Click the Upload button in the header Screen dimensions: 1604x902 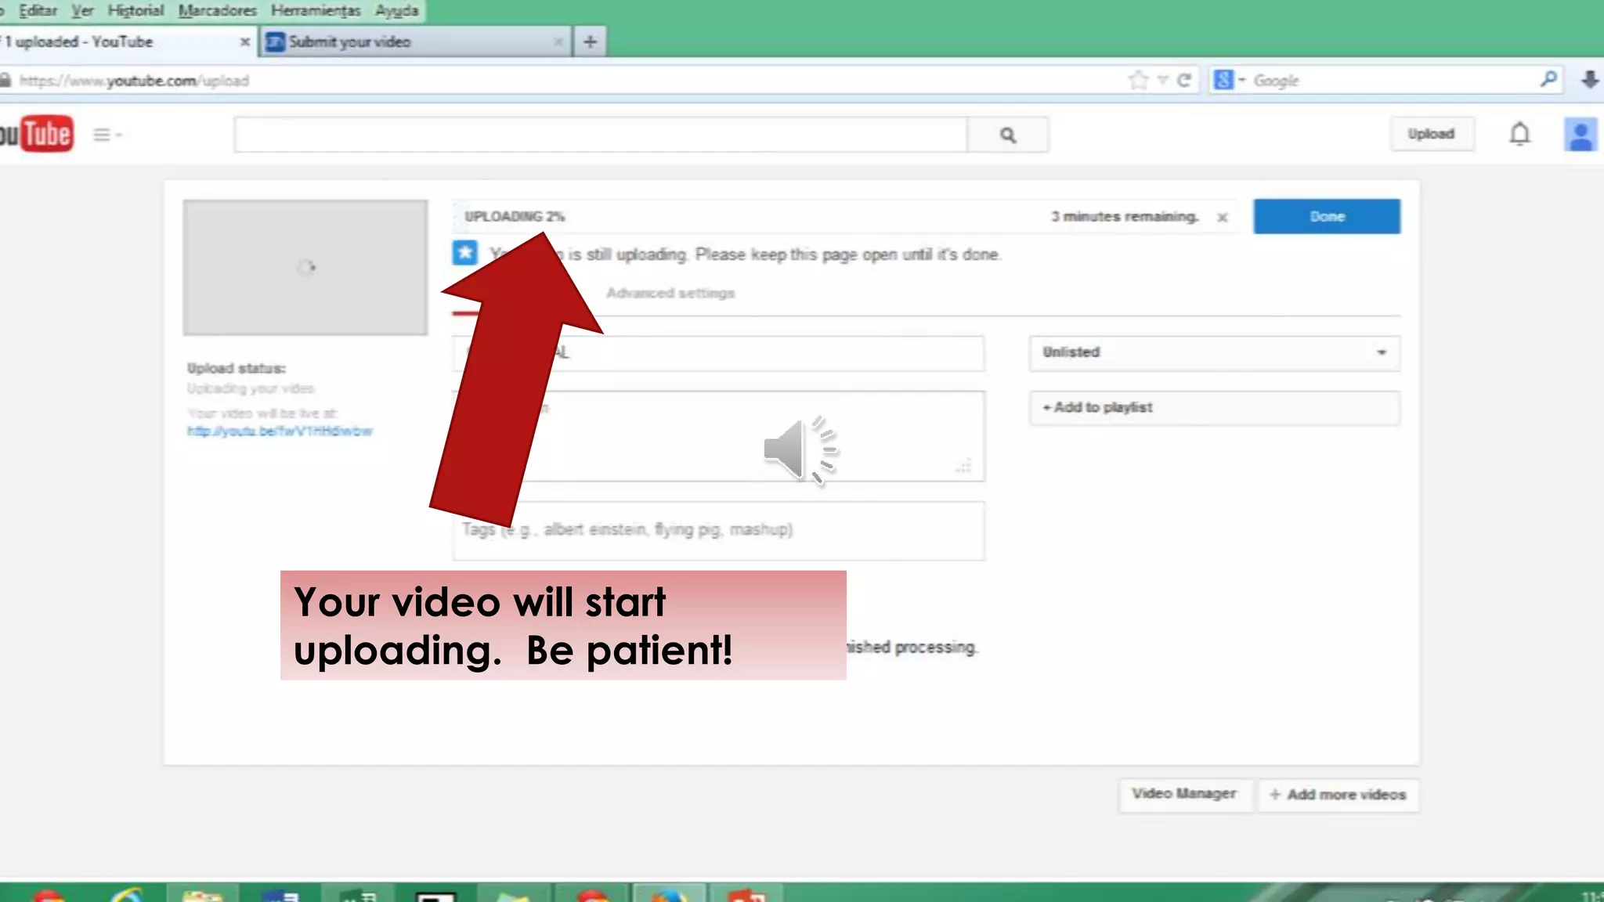pos(1431,134)
